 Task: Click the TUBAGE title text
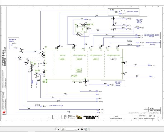(116, 116)
